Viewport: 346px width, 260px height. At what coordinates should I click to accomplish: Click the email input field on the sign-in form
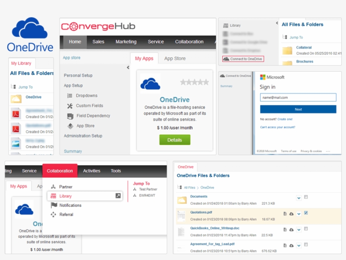298,97
